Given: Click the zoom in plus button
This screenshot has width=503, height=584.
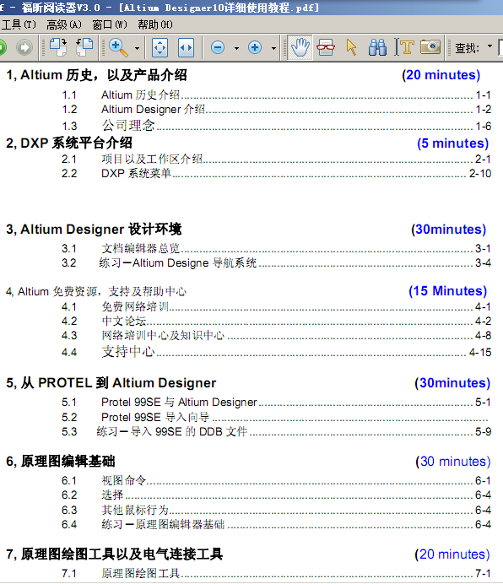Looking at the screenshot, I should pos(255,47).
